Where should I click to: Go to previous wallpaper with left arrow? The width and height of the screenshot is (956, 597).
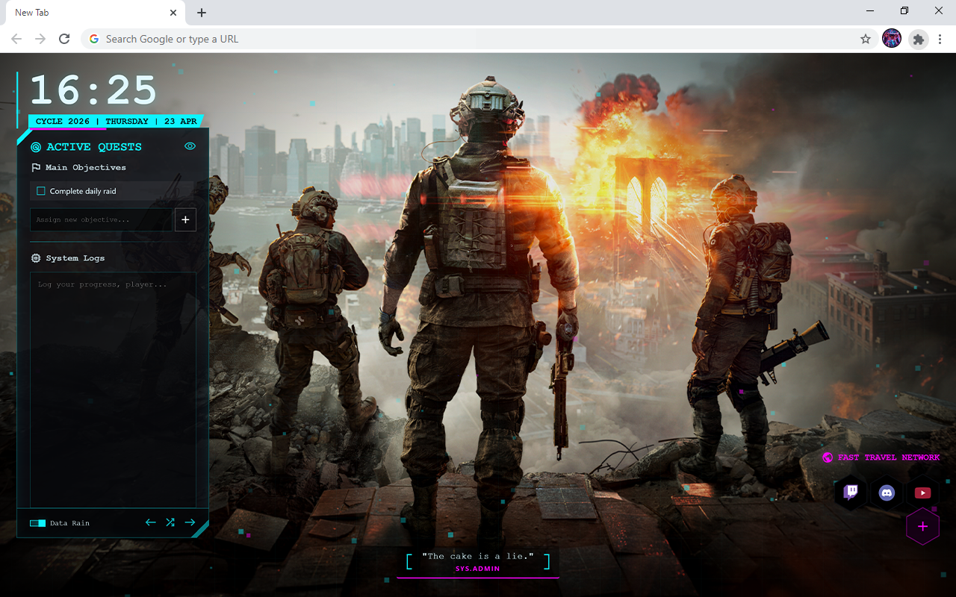tap(151, 522)
